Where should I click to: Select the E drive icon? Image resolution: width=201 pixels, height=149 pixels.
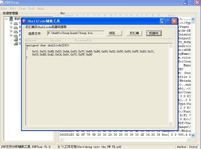pos(16,31)
